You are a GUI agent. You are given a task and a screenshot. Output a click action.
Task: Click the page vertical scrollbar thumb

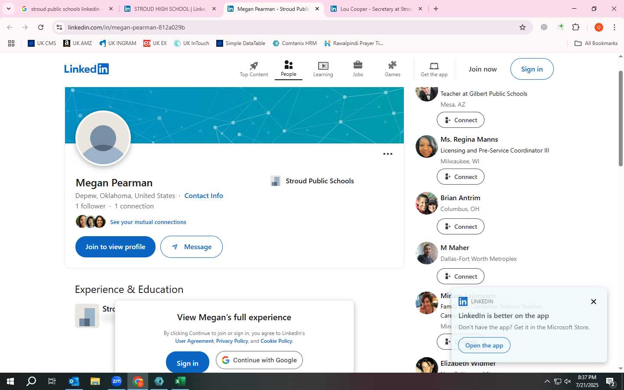click(621, 118)
